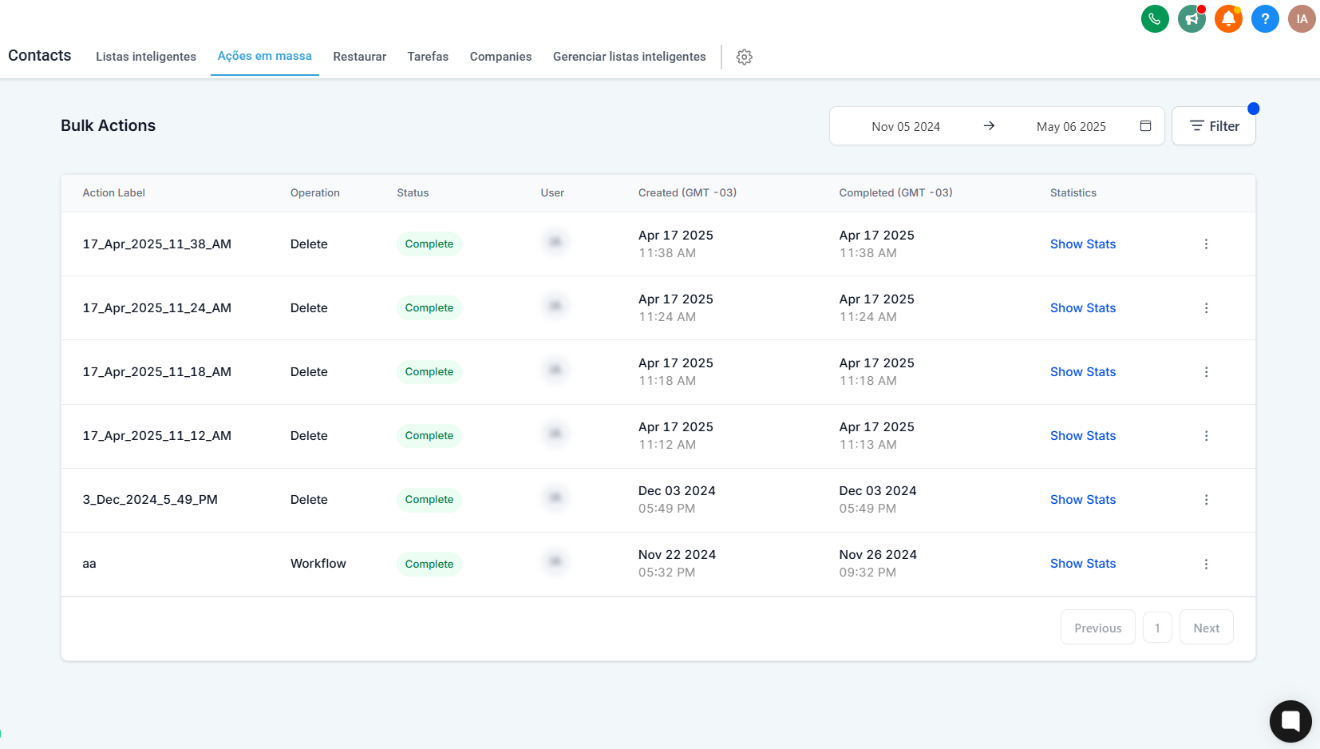Click the Statistics column header

(x=1073, y=192)
